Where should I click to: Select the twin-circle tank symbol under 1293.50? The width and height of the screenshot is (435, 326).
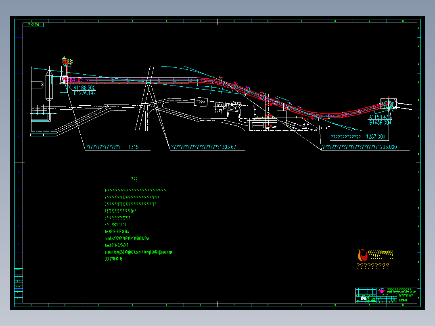(x=235, y=108)
